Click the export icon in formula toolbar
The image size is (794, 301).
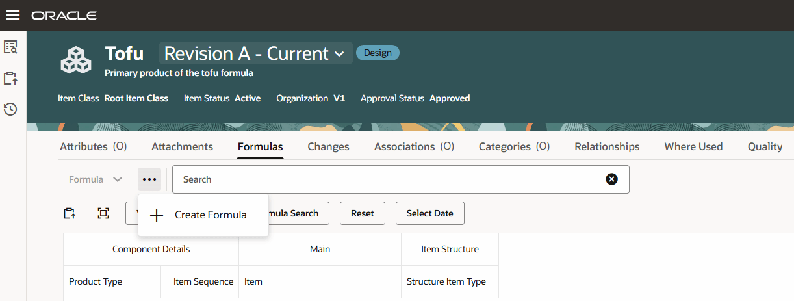[x=70, y=213]
